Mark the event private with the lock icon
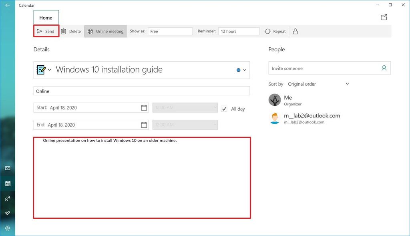The height and width of the screenshot is (236, 410). 295,31
